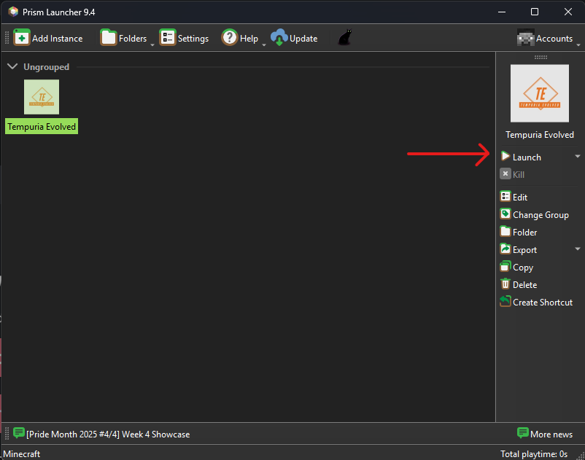Click the Add Instance toolbar icon
Screen dimensions: 585x460
pyautogui.click(x=22, y=38)
